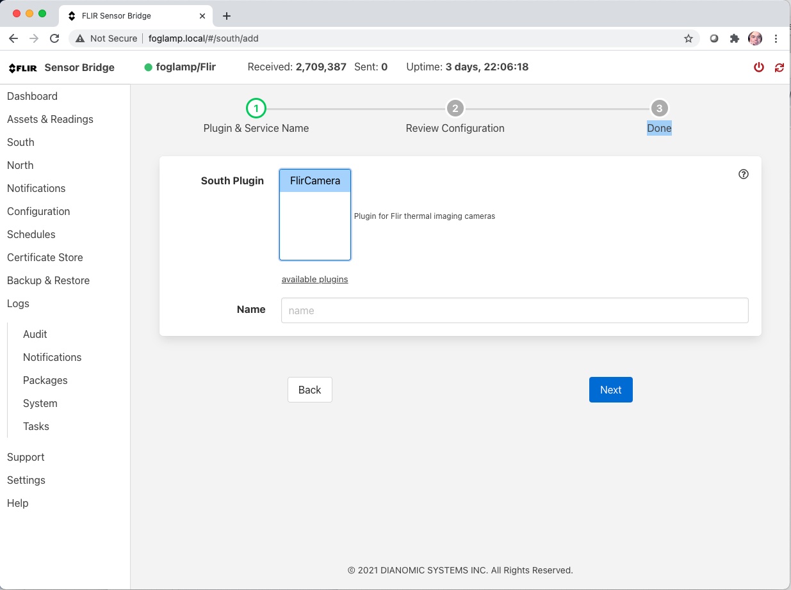The width and height of the screenshot is (791, 590).
Task: Open Configuration page
Action: click(x=38, y=211)
